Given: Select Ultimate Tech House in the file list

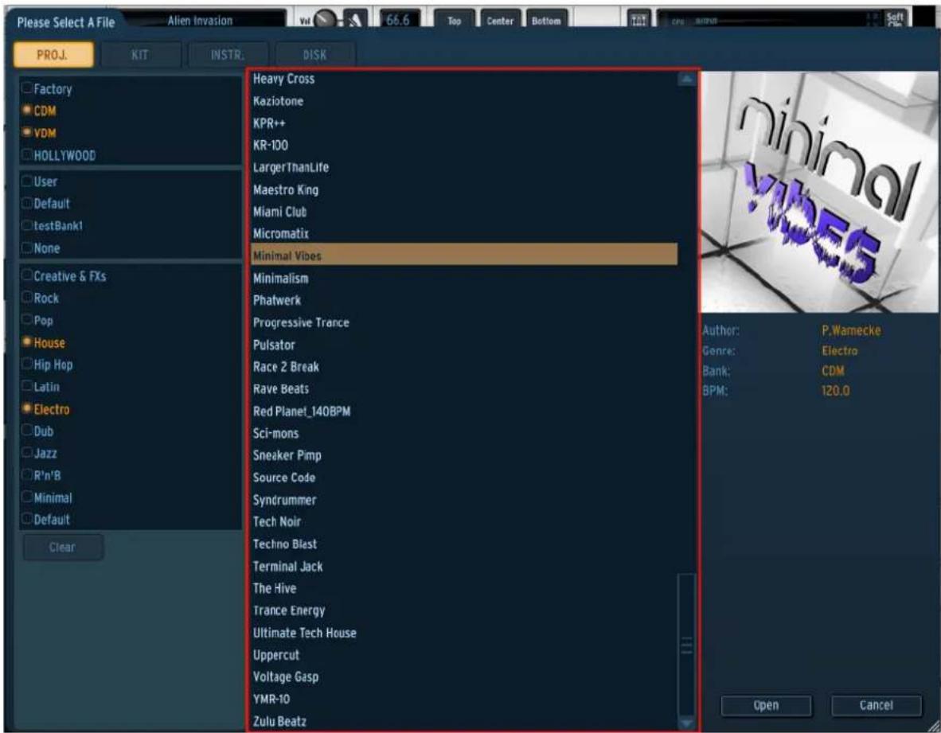Looking at the screenshot, I should click(x=464, y=632).
